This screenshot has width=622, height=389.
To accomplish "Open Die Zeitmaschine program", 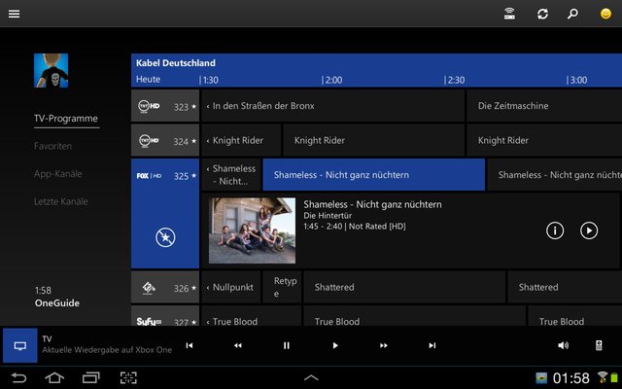I will click(x=544, y=106).
